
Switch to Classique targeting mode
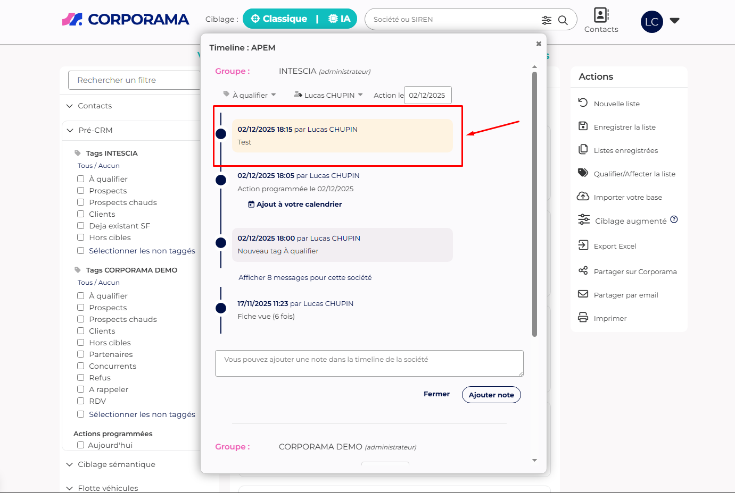pos(279,19)
